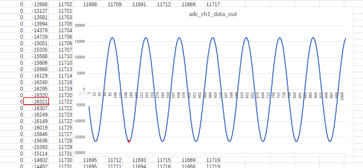The height and width of the screenshot is (168, 363).
Task: Select the cell containing 11703
Action: coord(61,17)
